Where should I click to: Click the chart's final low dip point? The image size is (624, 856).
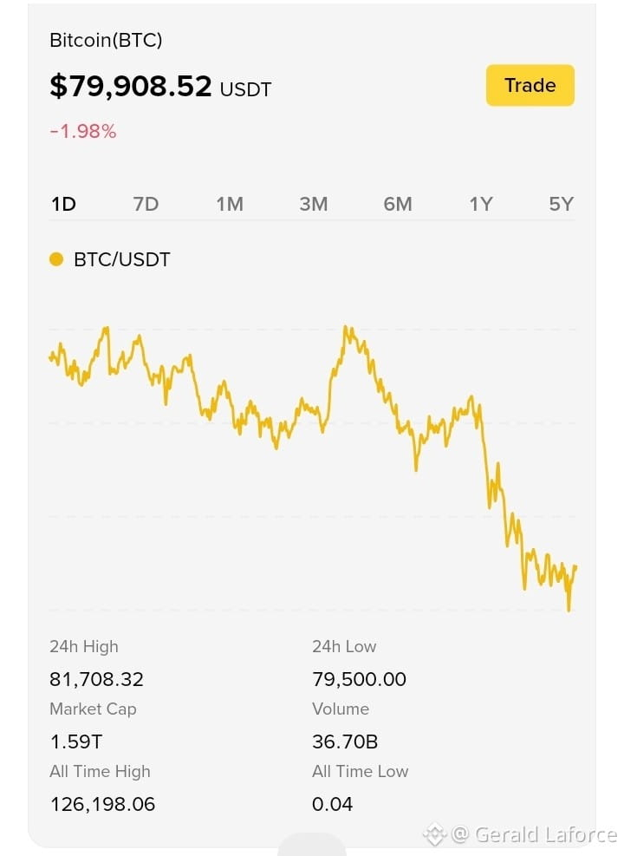(x=569, y=609)
